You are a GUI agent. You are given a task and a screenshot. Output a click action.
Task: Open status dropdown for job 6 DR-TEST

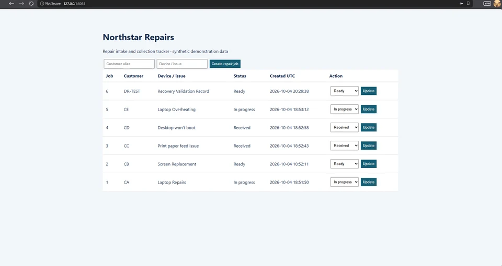click(x=345, y=91)
